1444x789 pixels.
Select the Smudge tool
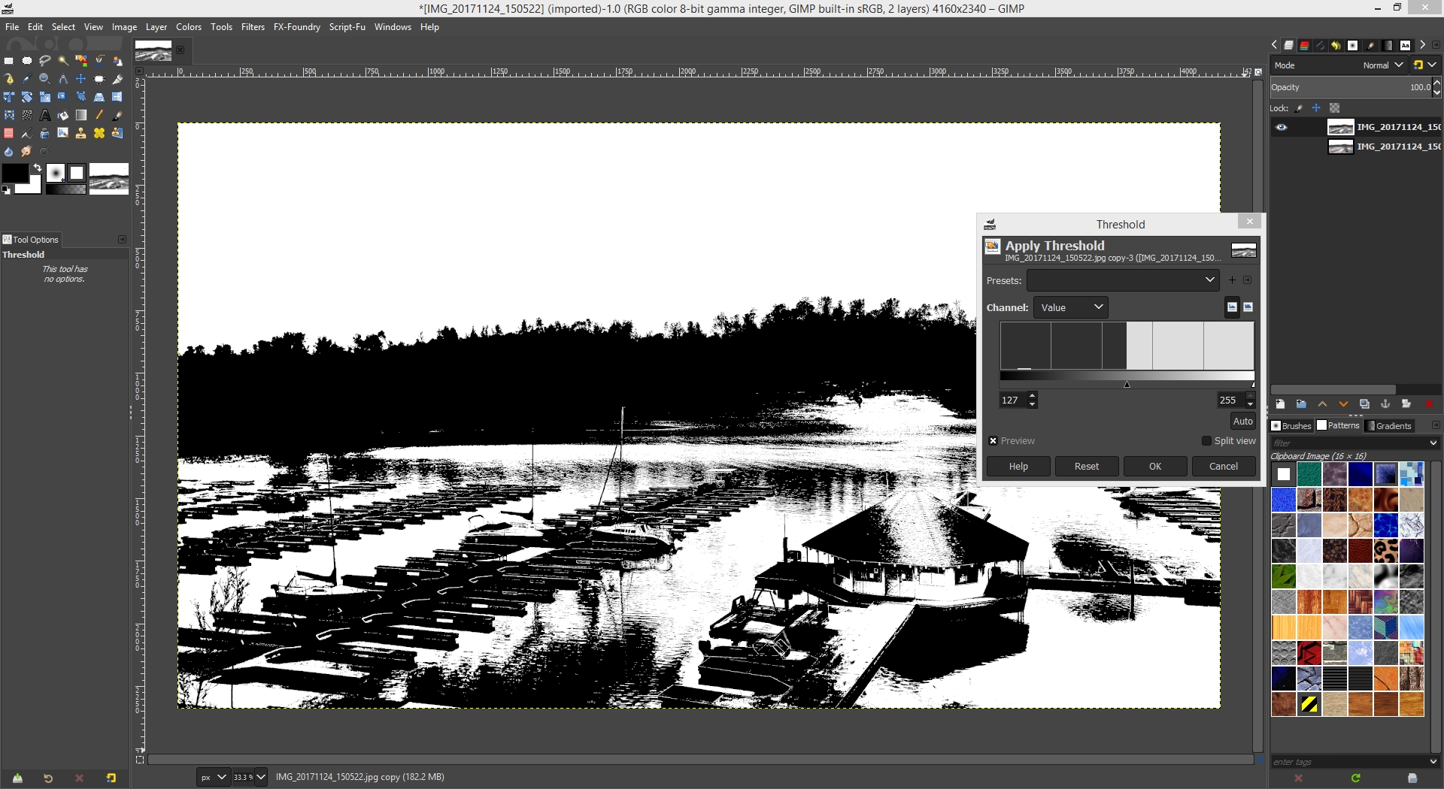pos(27,151)
